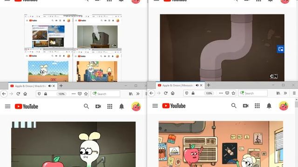
Task: Open Library in bottom-left Firefox window
Action: 131,94
